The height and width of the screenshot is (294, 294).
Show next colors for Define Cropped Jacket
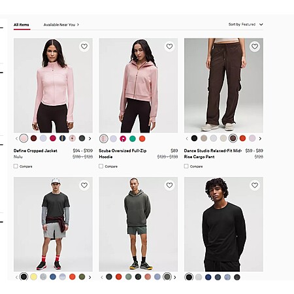pos(90,139)
